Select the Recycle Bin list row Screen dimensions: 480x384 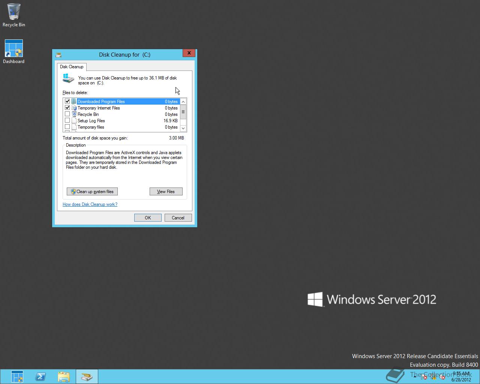[x=121, y=114]
